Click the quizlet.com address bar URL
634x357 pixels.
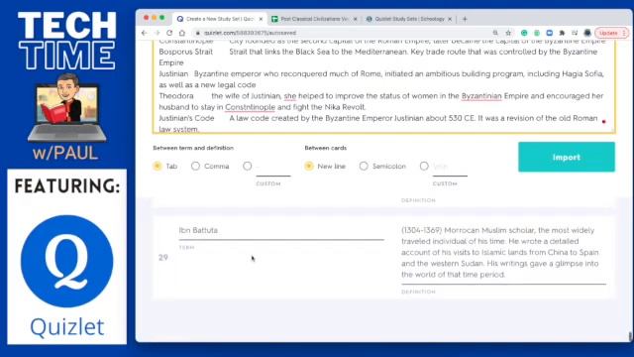[250, 33]
